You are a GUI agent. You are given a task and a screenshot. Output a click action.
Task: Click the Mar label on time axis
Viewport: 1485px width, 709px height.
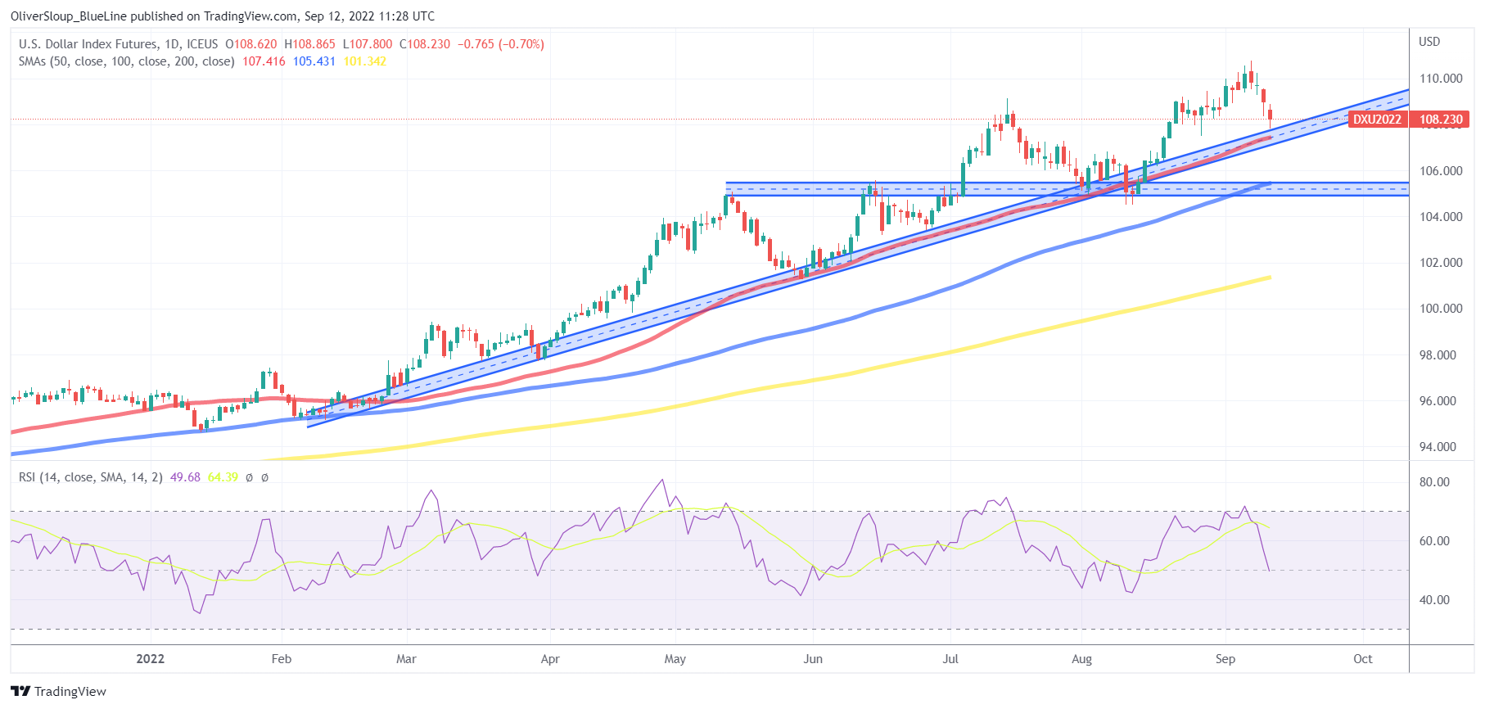406,659
